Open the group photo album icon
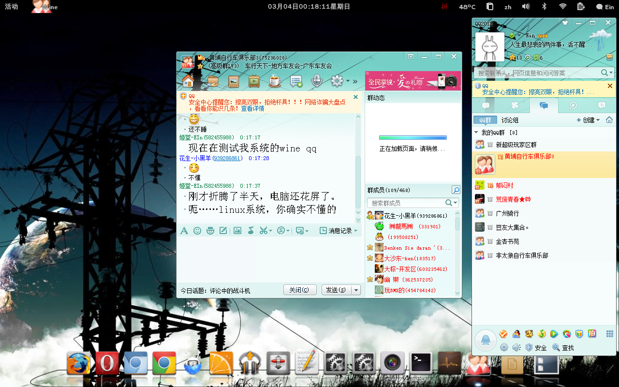The width and height of the screenshot is (619, 387). pos(234,81)
